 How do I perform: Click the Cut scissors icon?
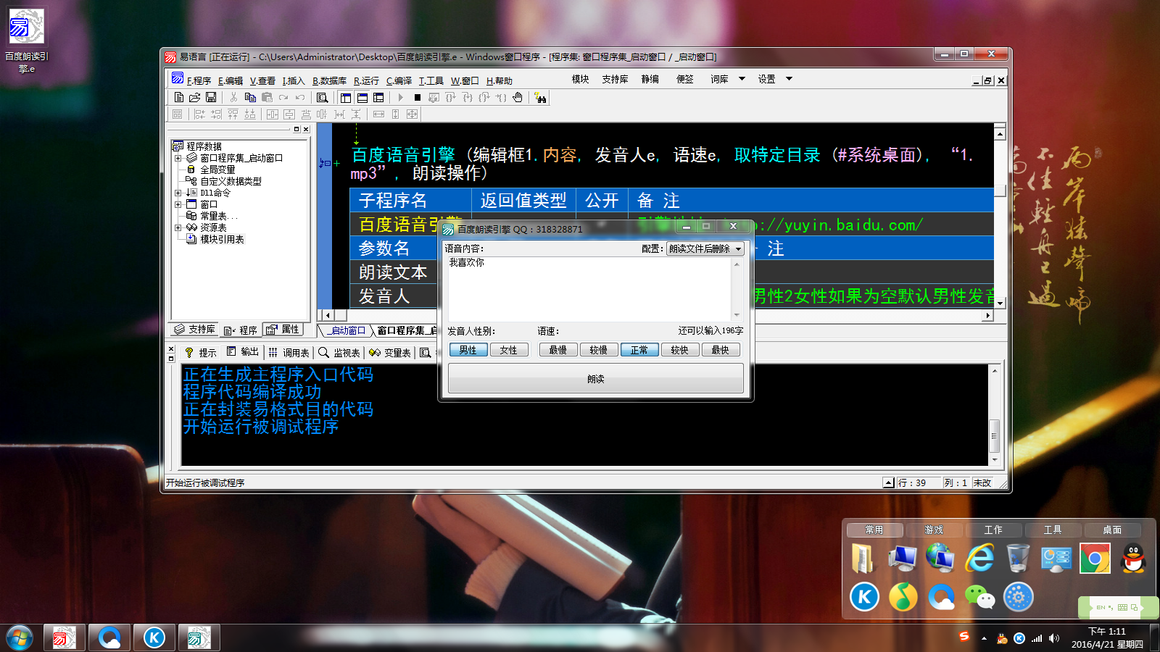(233, 97)
